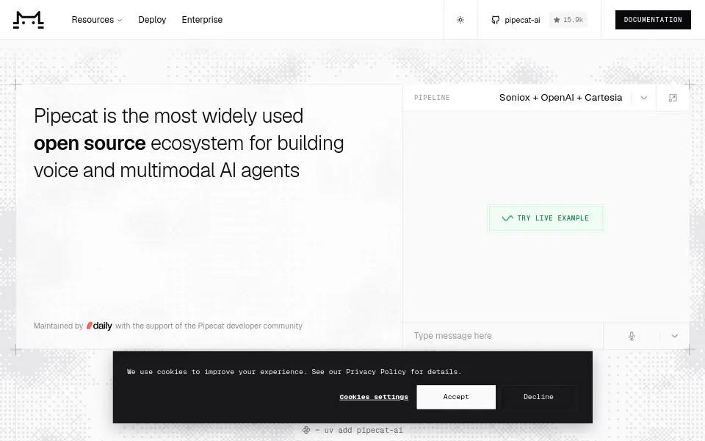Viewport: 705px width, 441px height.
Task: Open the pipeline selection chevron dropdown
Action: pos(644,98)
